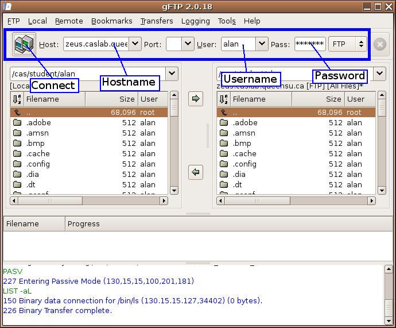This screenshot has width=396, height=328.
Task: Click remote pane sort order icon
Action: [x=223, y=99]
